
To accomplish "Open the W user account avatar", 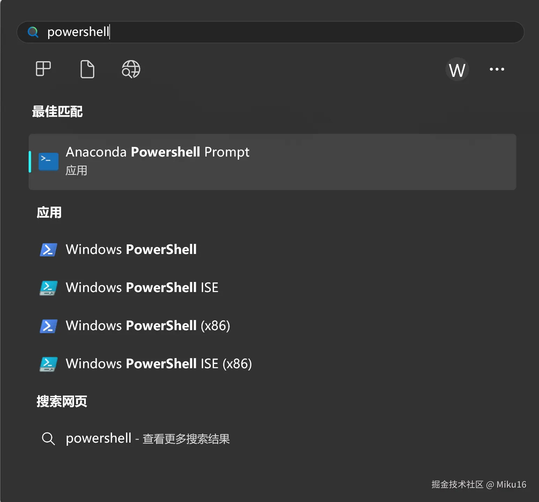I will (457, 70).
